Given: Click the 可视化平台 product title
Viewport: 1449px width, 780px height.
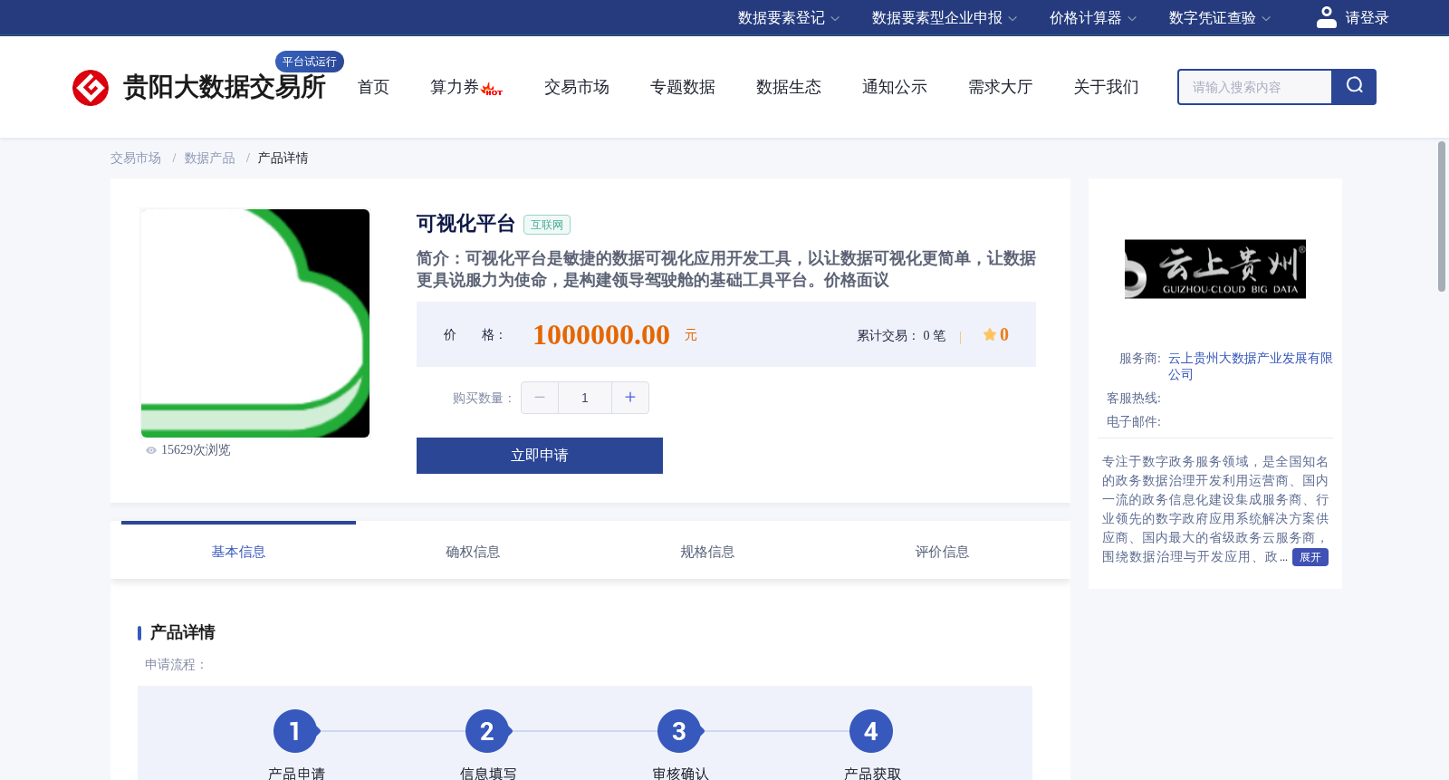Looking at the screenshot, I should [465, 224].
